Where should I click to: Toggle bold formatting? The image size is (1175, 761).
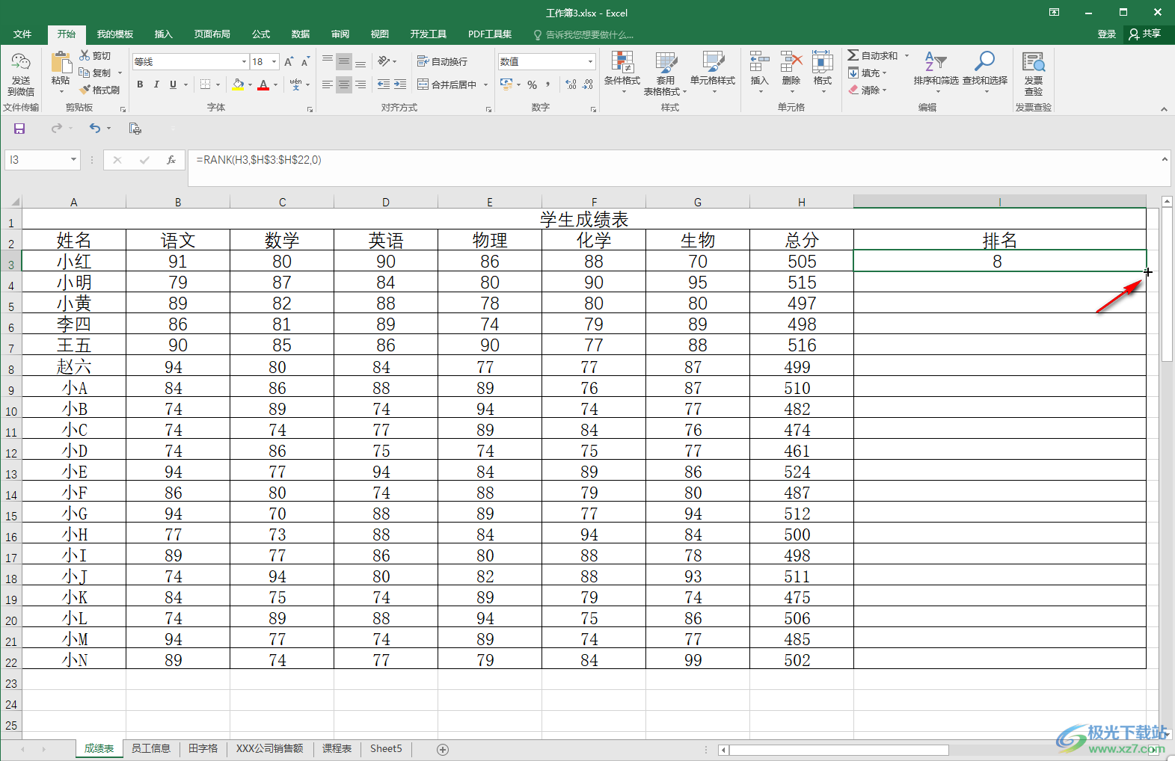point(140,84)
